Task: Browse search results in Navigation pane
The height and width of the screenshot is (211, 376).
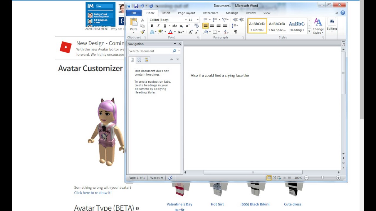Action: (x=147, y=59)
